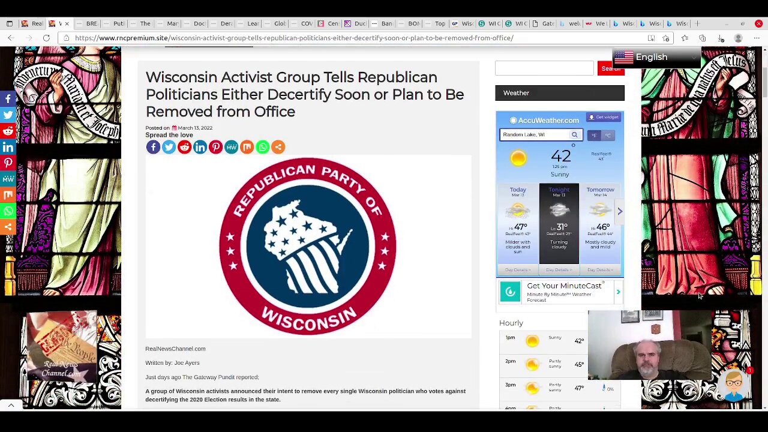Open Today Day Details link
Viewport: 768px width, 432px height.
coord(517,270)
